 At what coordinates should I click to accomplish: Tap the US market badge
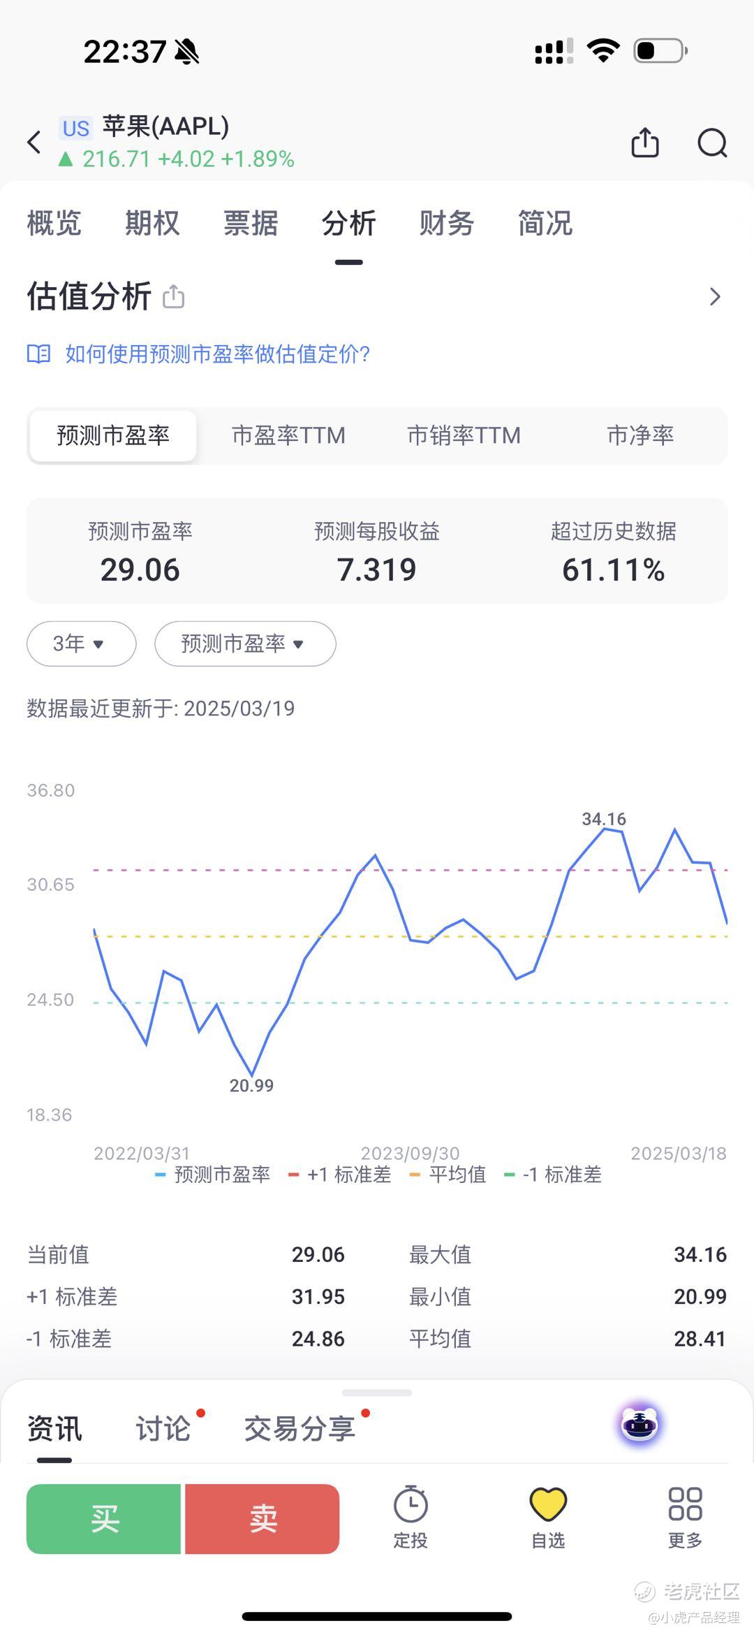point(75,129)
